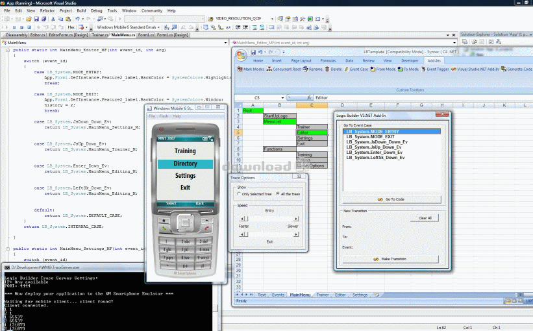533x331 pixels.
Task: Switch to the EditorForm.cs [Design] tab
Action: (x=68, y=35)
